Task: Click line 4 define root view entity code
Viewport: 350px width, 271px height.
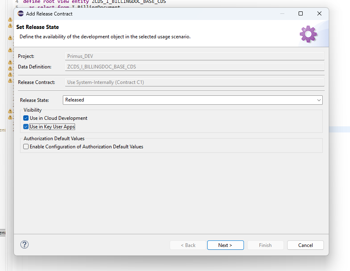Action: pyautogui.click(x=94, y=2)
